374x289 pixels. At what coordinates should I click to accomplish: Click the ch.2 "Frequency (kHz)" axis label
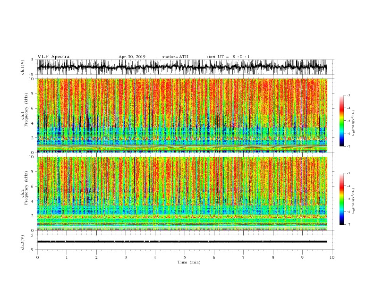click(x=26, y=187)
